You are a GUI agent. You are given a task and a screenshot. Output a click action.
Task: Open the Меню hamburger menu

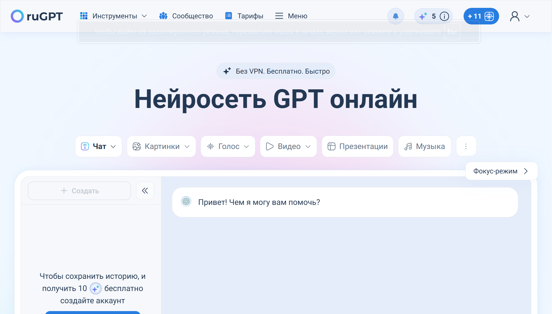point(291,16)
